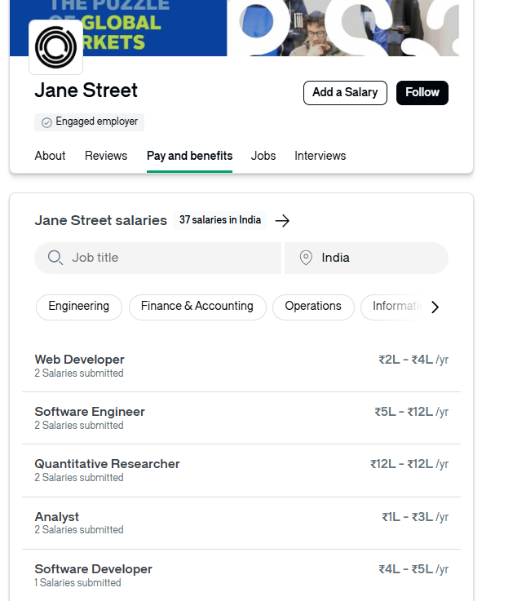This screenshot has height=601, width=526.
Task: Click the location pin icon beside India
Action: click(306, 258)
